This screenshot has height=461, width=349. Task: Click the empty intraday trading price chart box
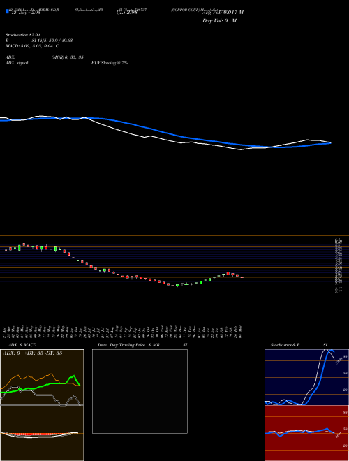pyautogui.click(x=140, y=391)
